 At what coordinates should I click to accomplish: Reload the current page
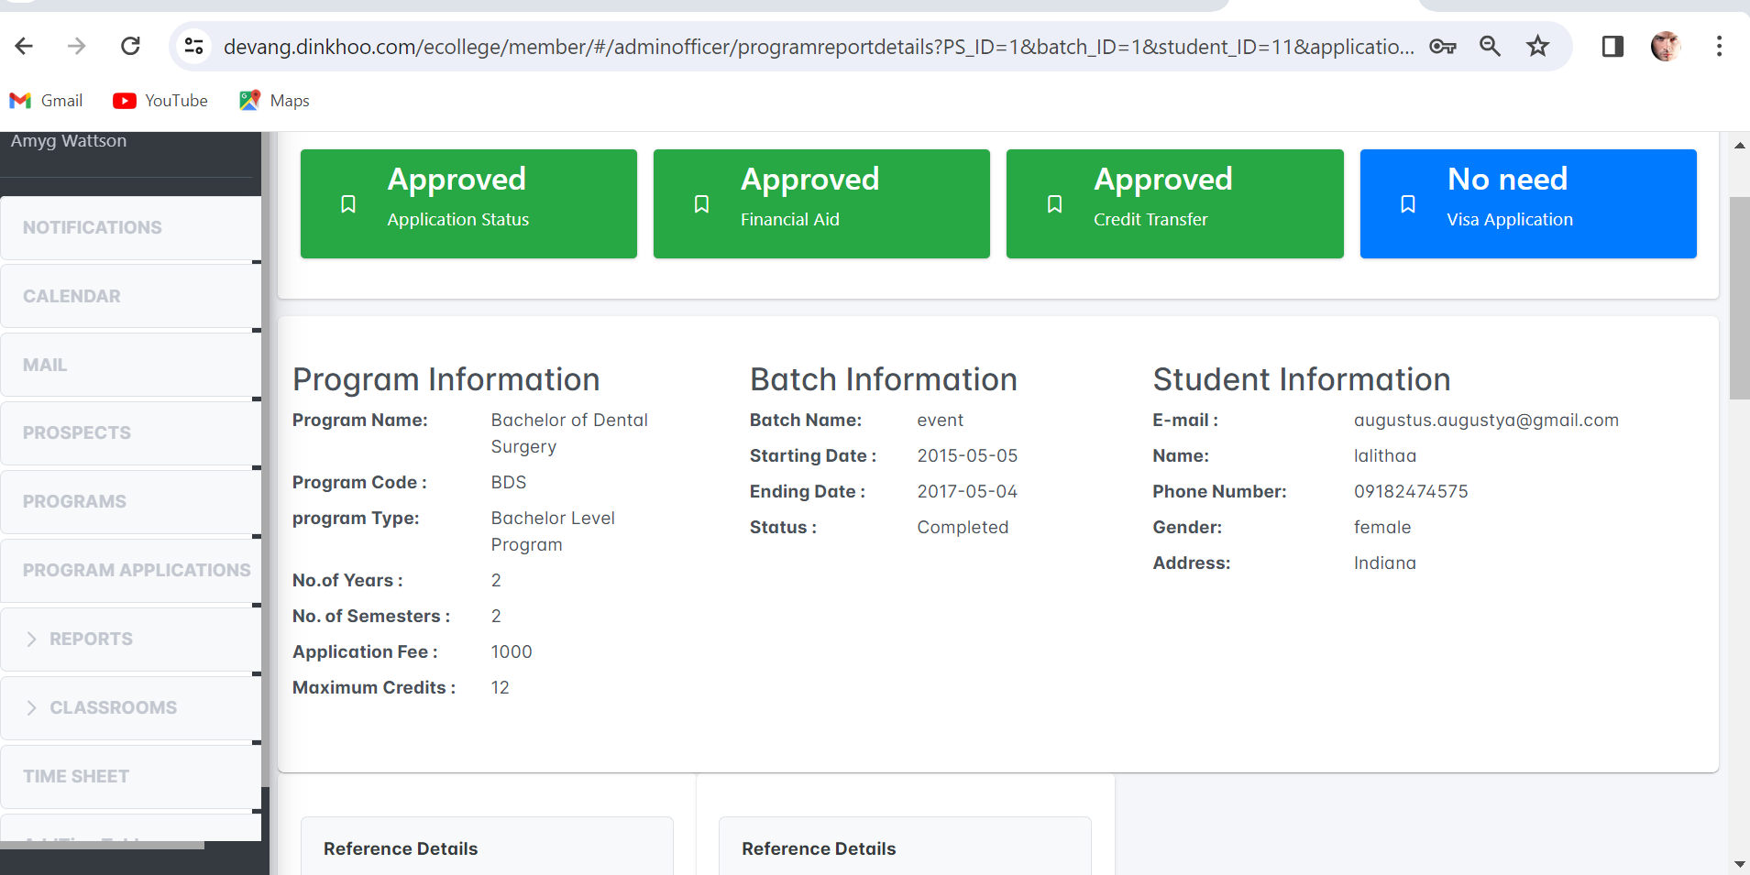130,46
